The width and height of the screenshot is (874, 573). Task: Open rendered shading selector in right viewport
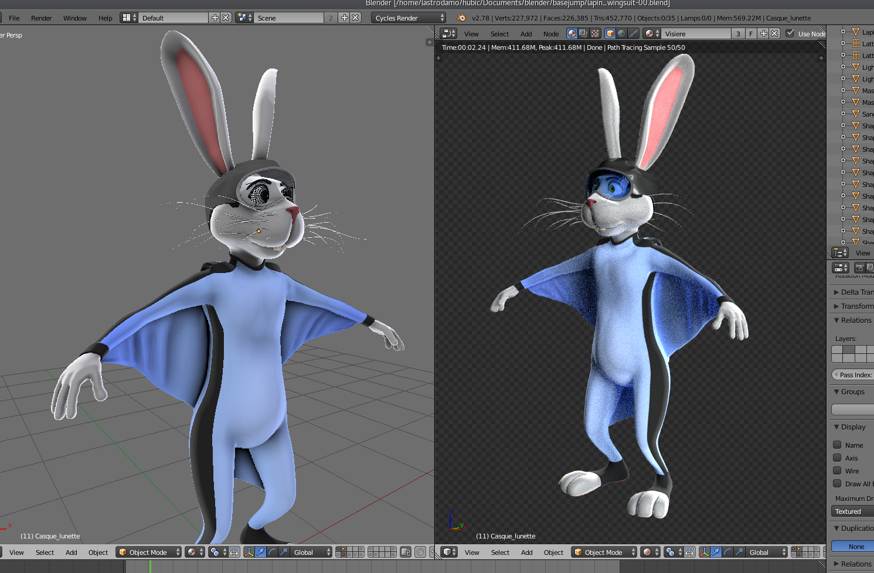(650, 552)
